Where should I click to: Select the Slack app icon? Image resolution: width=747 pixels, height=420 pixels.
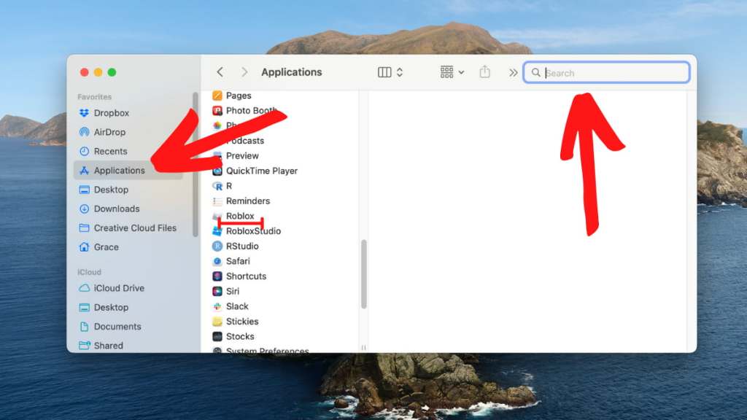(217, 306)
